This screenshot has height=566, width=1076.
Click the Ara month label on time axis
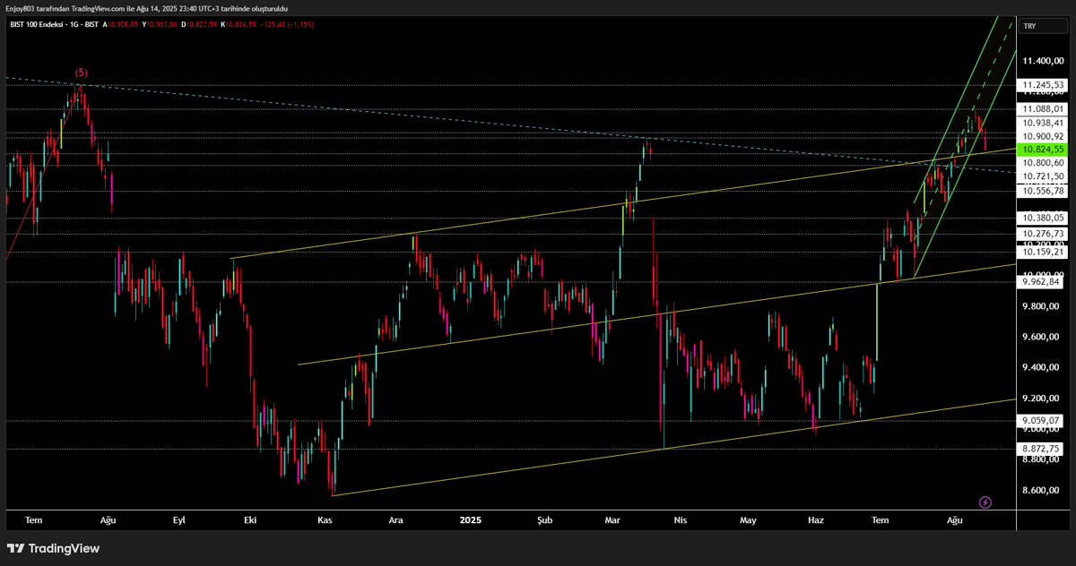click(x=395, y=519)
